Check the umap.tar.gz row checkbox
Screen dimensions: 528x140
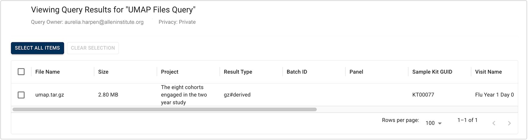[21, 95]
